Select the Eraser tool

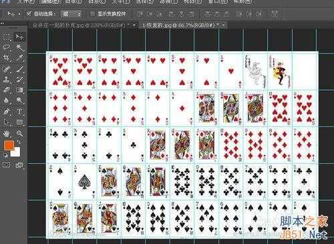7,90
